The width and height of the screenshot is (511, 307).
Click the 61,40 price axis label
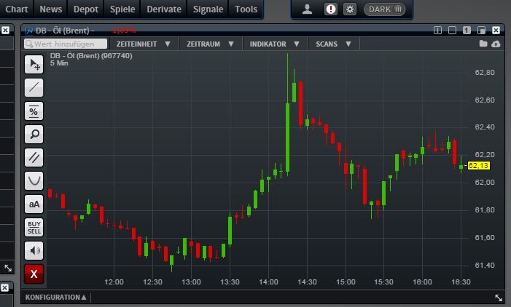(x=485, y=265)
